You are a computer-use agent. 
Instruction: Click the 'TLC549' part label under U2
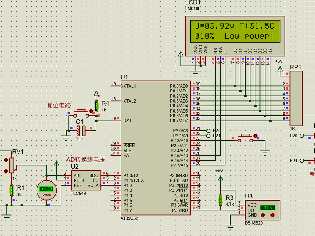[78, 193]
